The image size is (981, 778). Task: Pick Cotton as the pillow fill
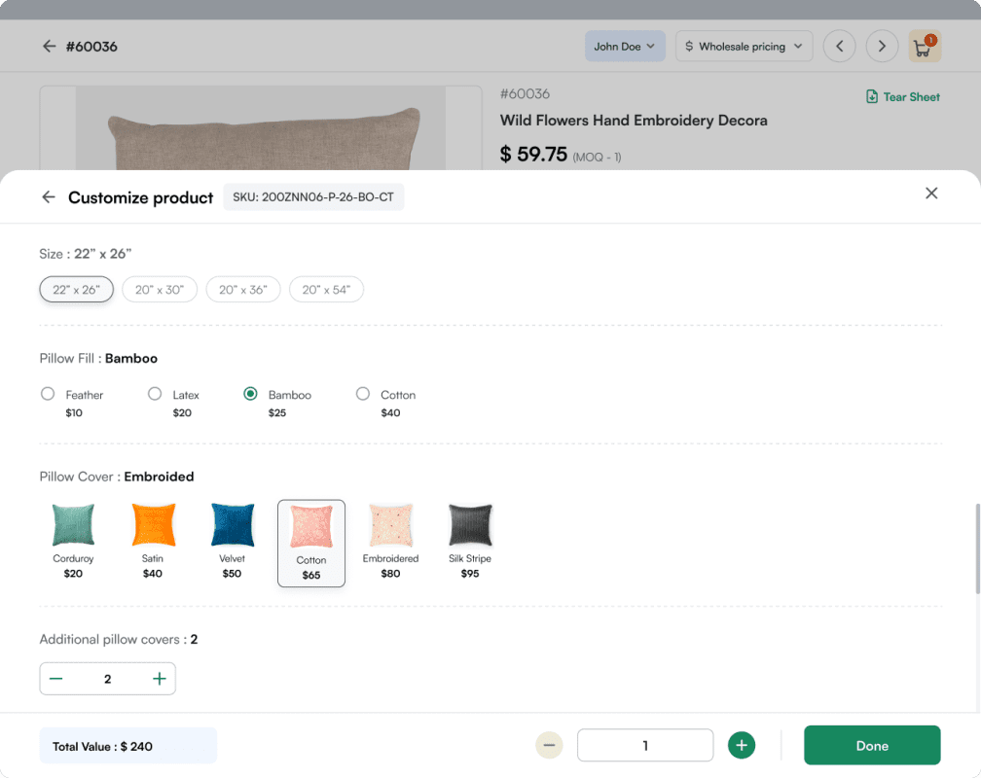click(x=361, y=393)
